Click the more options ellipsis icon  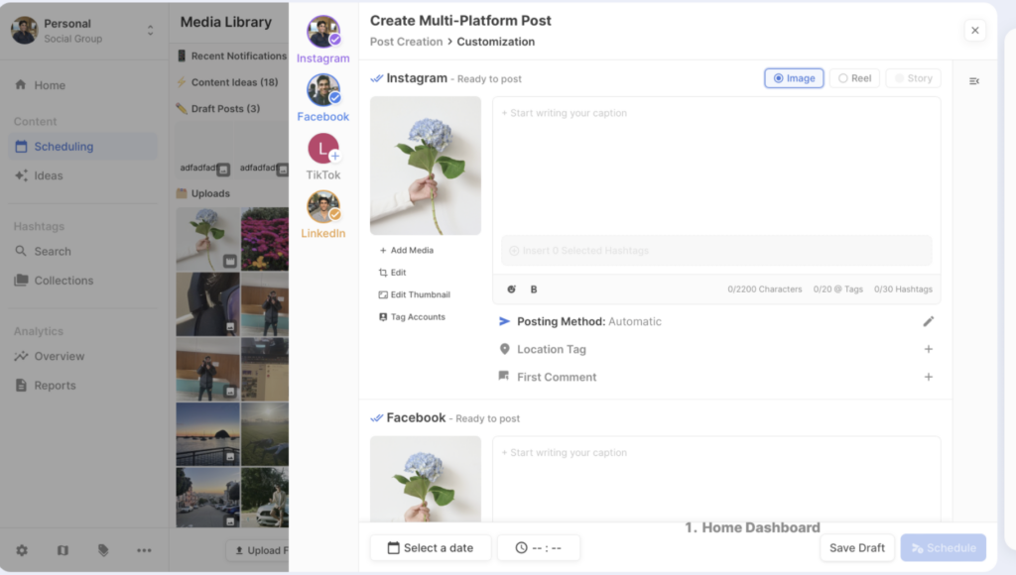point(144,549)
